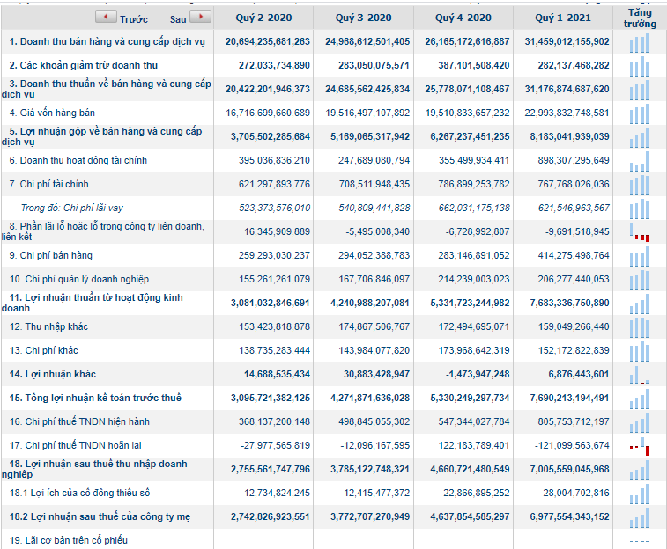Open growth chart for revenue row 1
This screenshot has width=667, height=549.
(x=640, y=41)
